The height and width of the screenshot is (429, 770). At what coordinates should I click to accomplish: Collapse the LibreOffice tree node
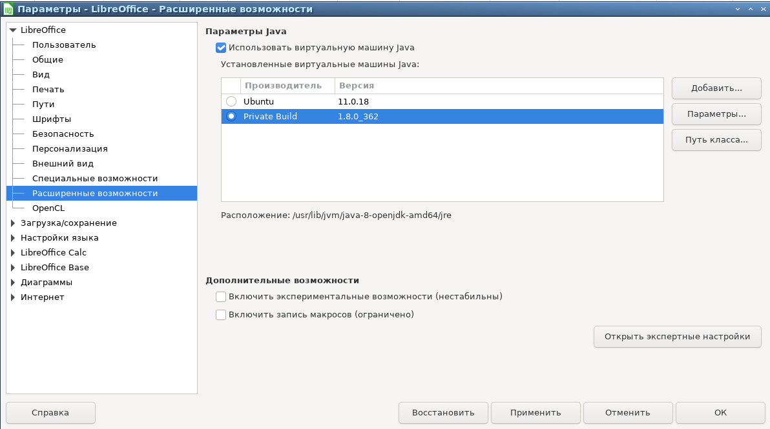coord(14,30)
